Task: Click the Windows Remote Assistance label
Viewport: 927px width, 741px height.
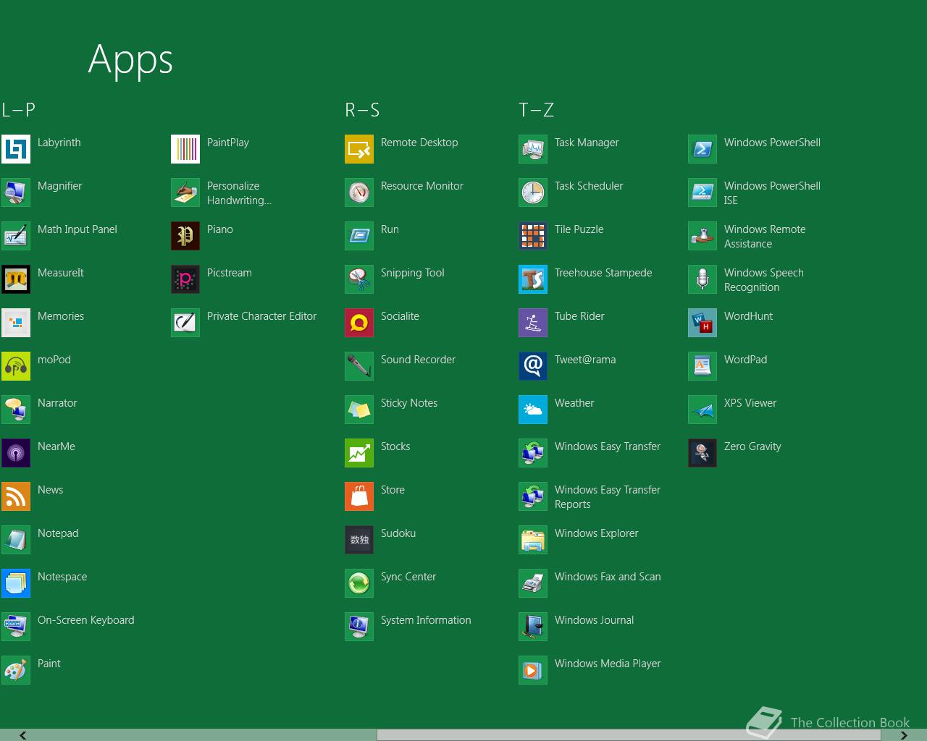Action: click(x=765, y=237)
